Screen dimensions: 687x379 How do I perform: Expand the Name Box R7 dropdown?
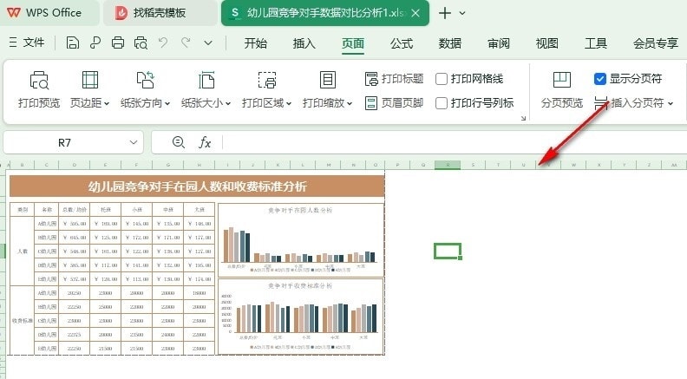point(134,142)
